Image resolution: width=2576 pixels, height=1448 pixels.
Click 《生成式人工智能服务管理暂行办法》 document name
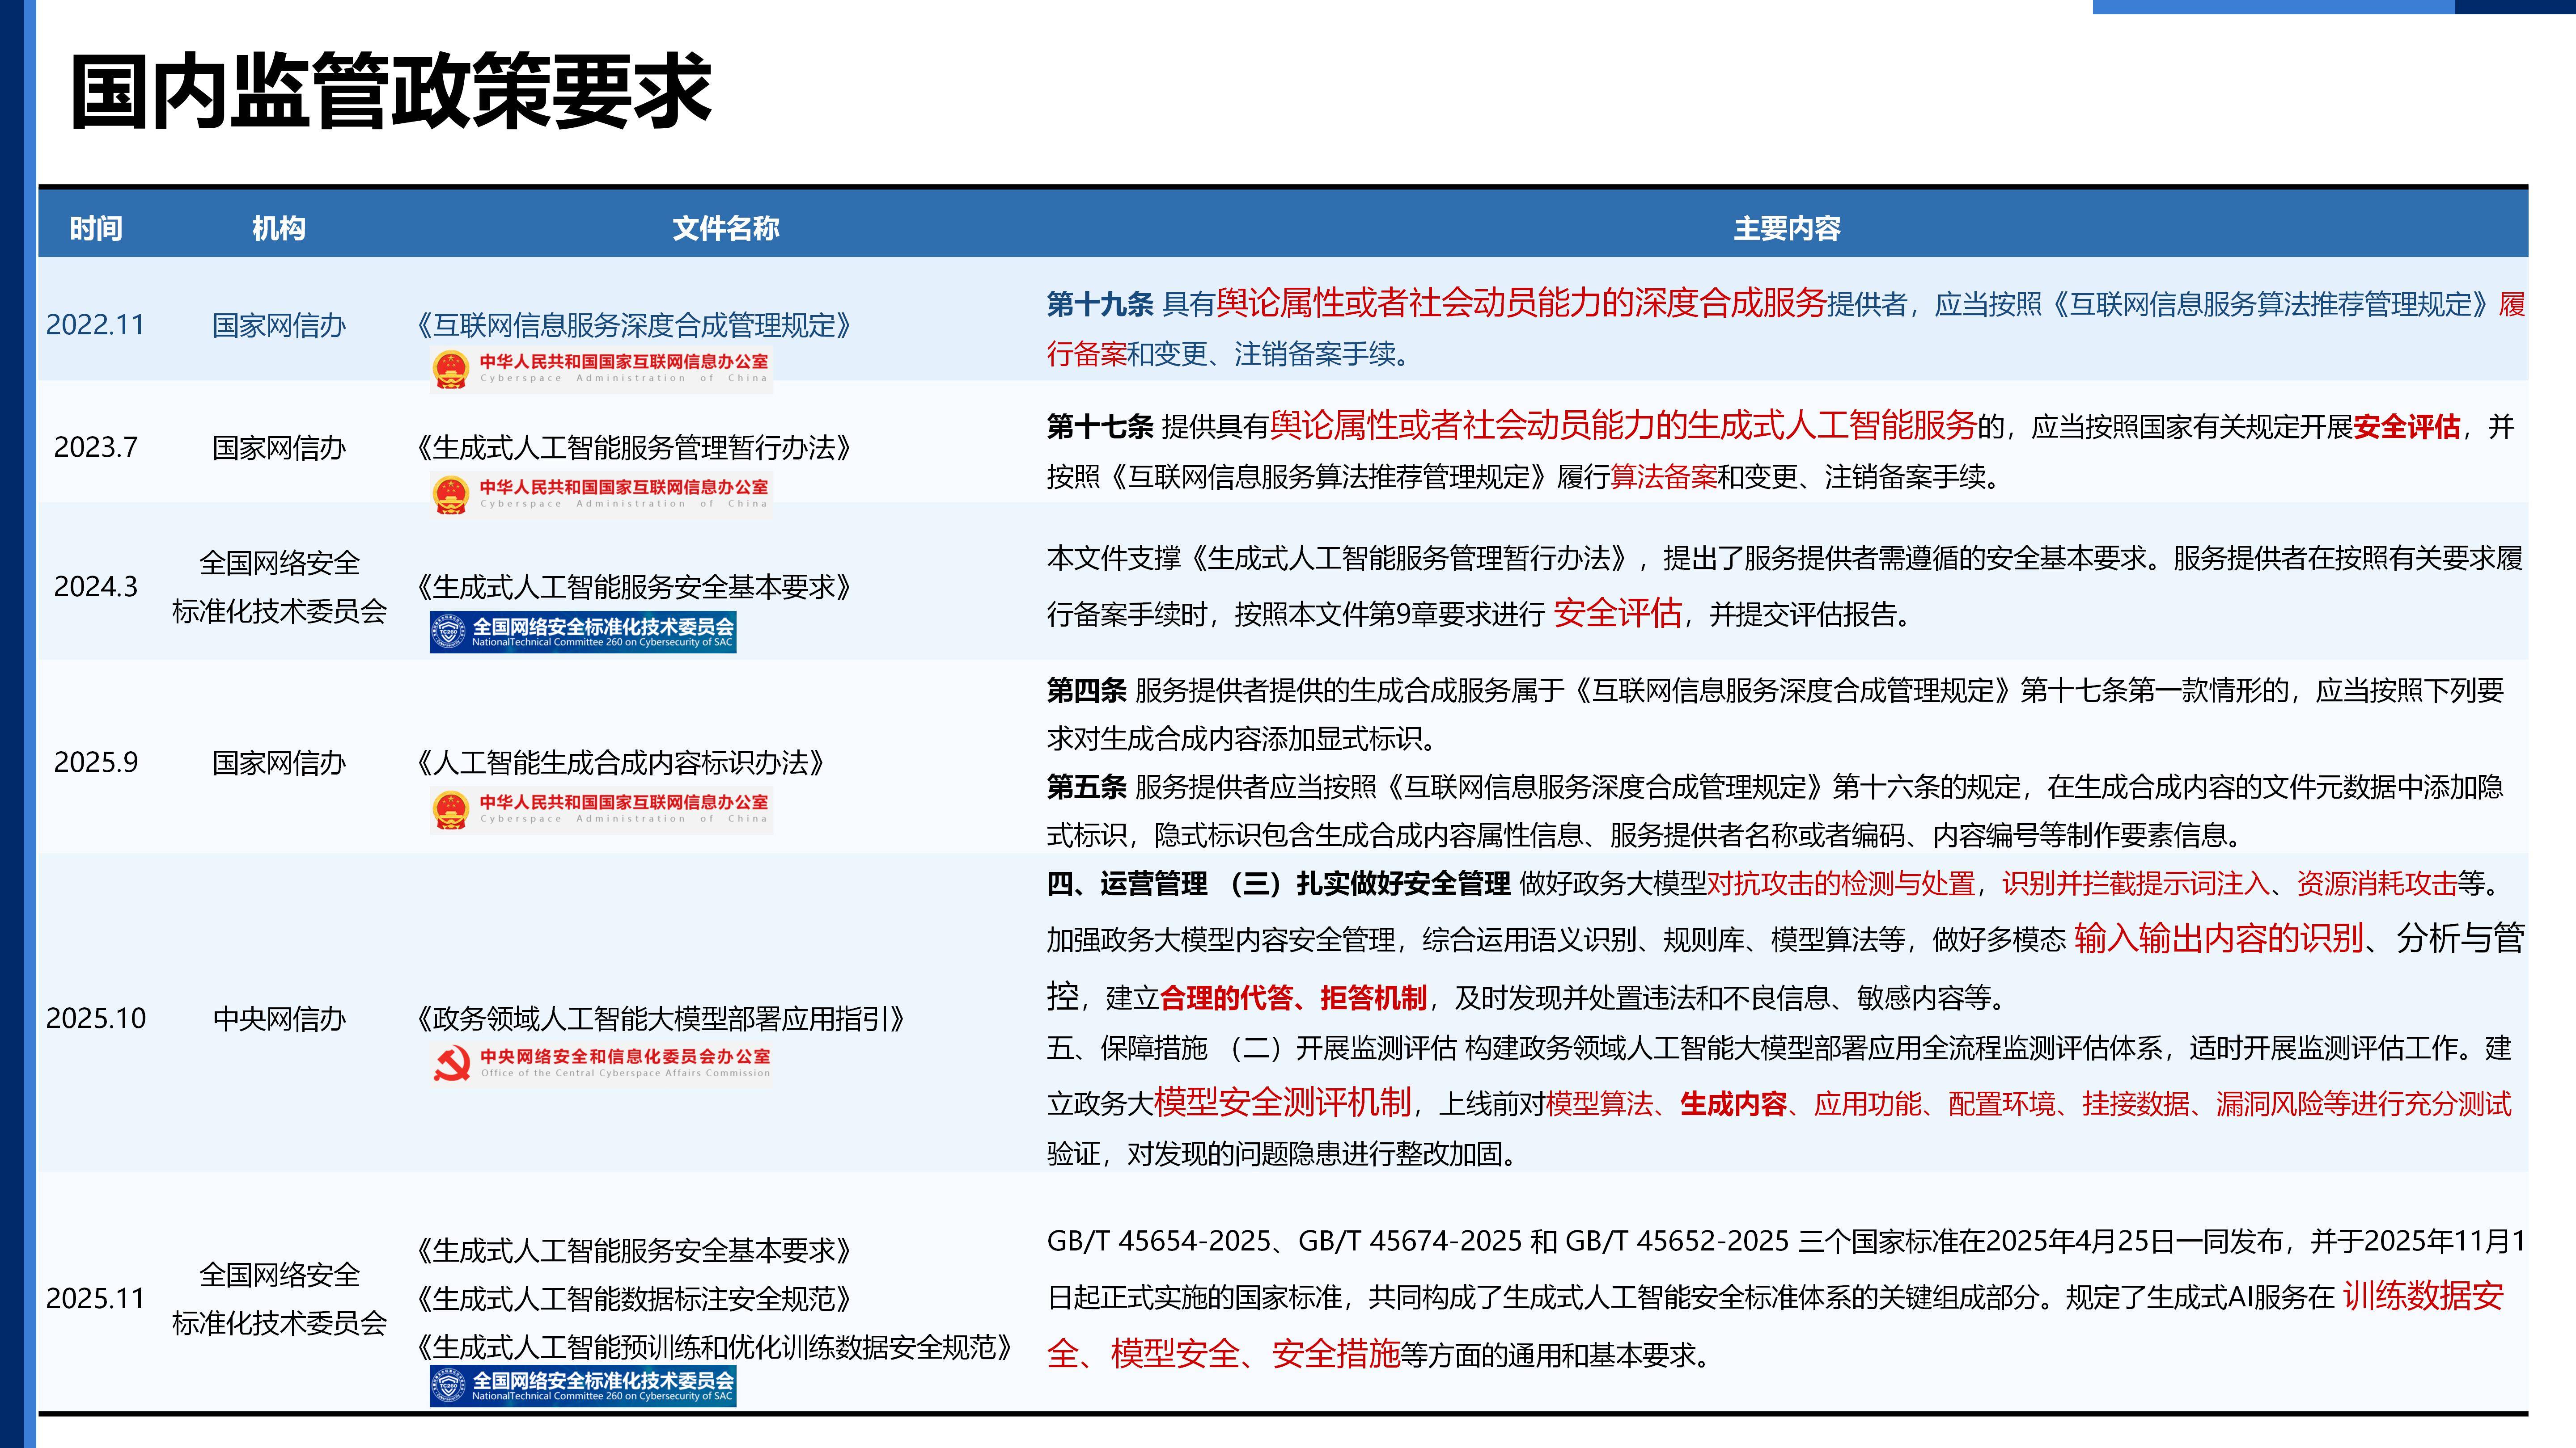(x=634, y=447)
